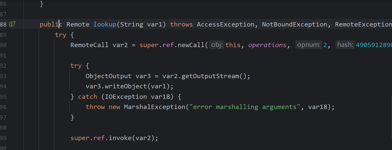The image size is (392, 150).
Task: Click line number 93 in the gutter
Action: pos(4,76)
